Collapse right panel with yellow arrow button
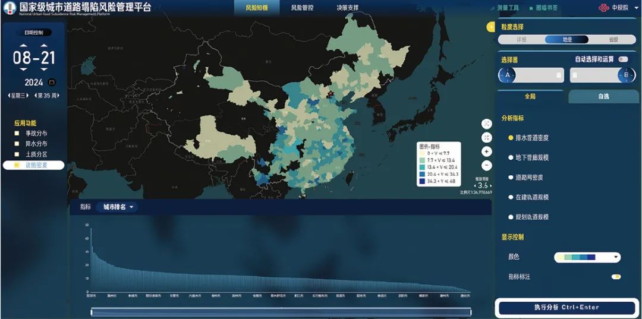The image size is (642, 319). pos(490,27)
